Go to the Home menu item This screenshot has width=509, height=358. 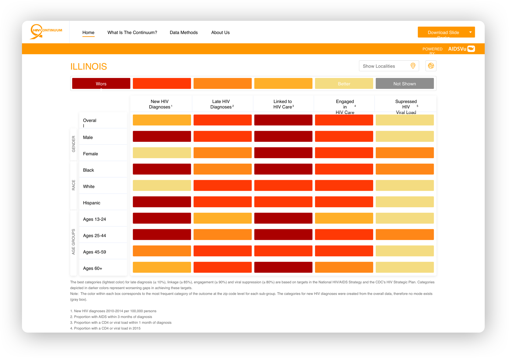click(x=88, y=33)
